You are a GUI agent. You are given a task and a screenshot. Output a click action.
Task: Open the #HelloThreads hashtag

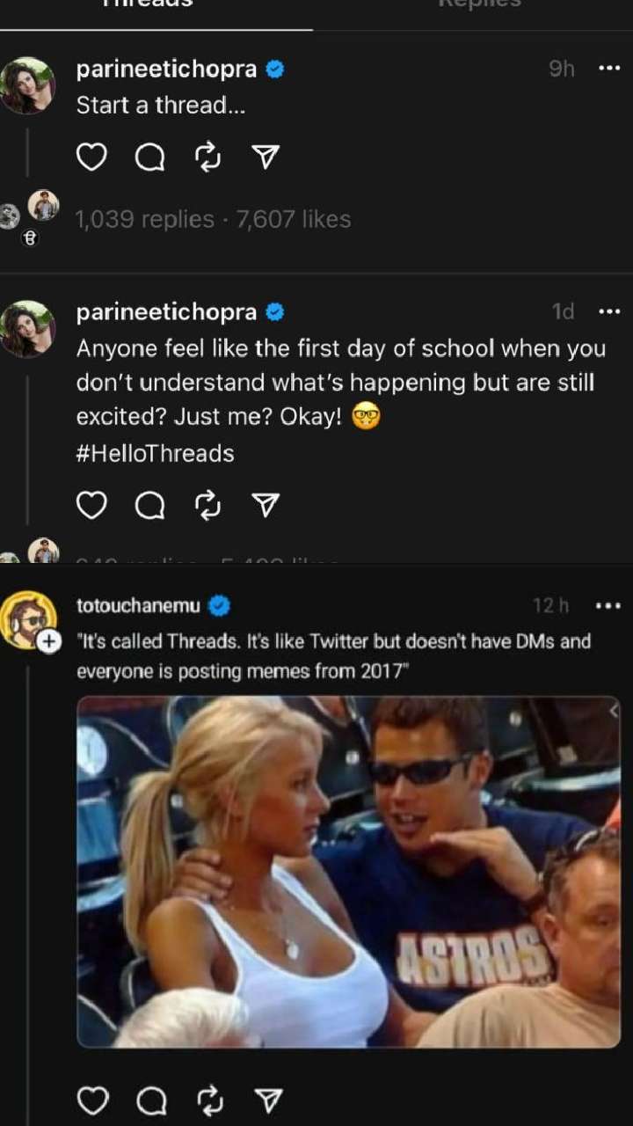[155, 453]
